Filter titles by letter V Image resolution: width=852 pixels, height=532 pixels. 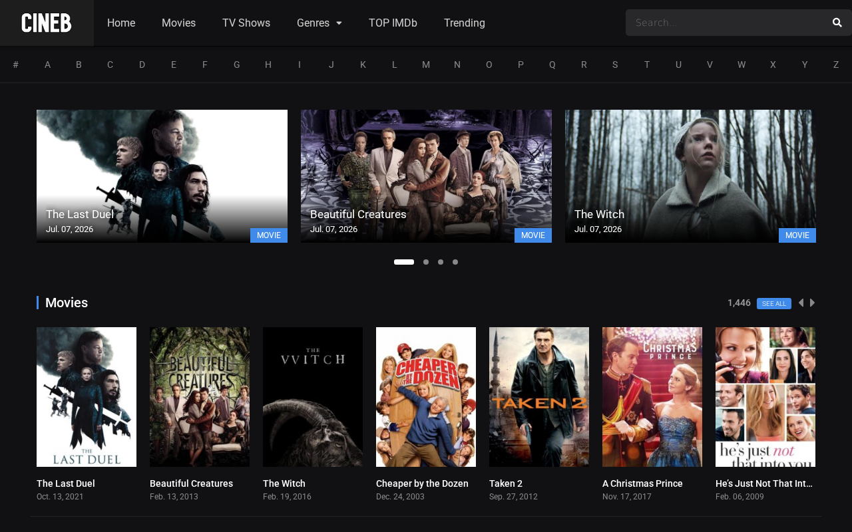(710, 65)
